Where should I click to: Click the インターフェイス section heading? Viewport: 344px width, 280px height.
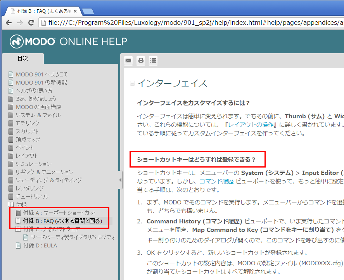172,83
